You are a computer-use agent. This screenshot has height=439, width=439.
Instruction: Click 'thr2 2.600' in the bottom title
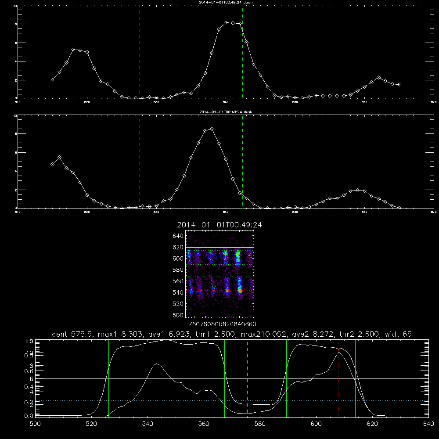point(359,334)
